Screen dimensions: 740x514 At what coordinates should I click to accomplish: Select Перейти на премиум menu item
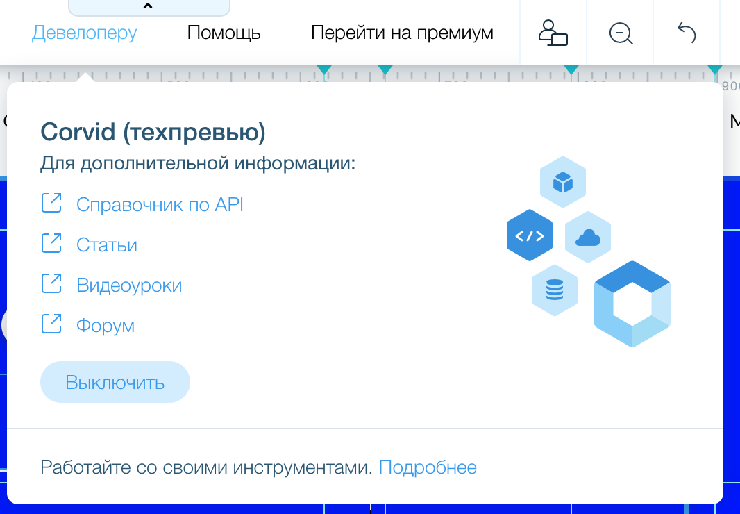coord(402,33)
